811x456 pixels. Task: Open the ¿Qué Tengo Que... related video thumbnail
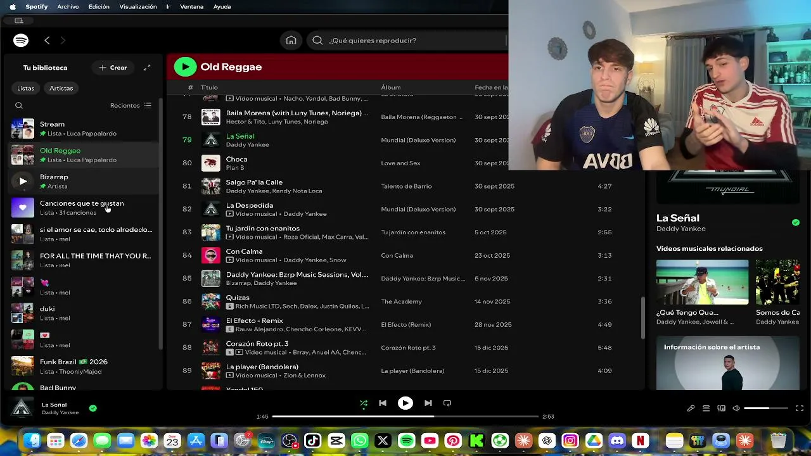tap(702, 282)
